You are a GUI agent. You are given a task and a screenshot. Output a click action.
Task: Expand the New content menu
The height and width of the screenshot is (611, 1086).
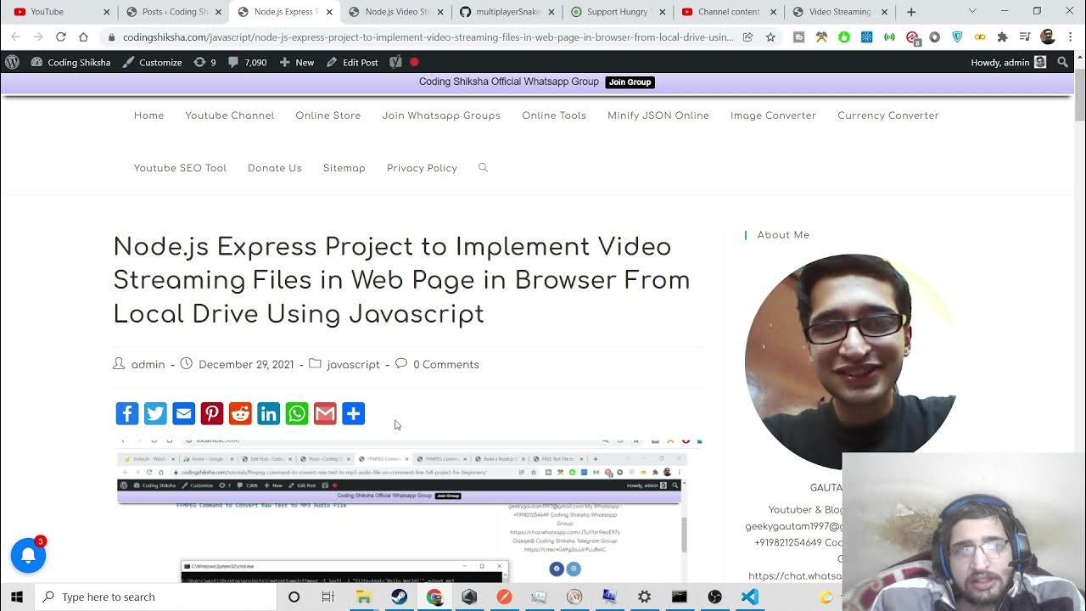point(297,63)
